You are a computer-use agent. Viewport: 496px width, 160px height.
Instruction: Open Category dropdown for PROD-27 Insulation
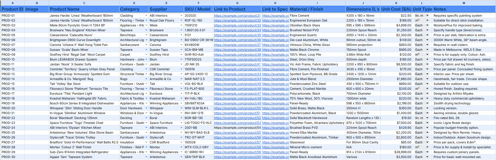coord(146,143)
